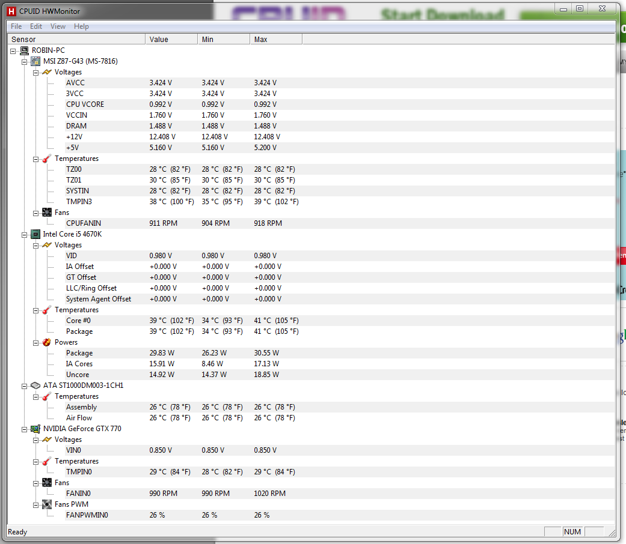
Task: Collapse the motherboard Fans group
Action: 35,213
